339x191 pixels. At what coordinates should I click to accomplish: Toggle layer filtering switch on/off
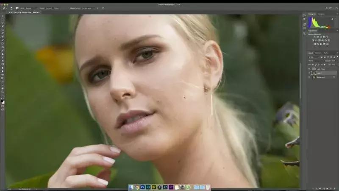337,57
